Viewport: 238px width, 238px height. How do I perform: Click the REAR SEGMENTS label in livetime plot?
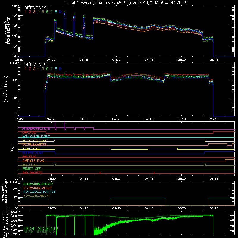pyautogui.click(x=40, y=232)
